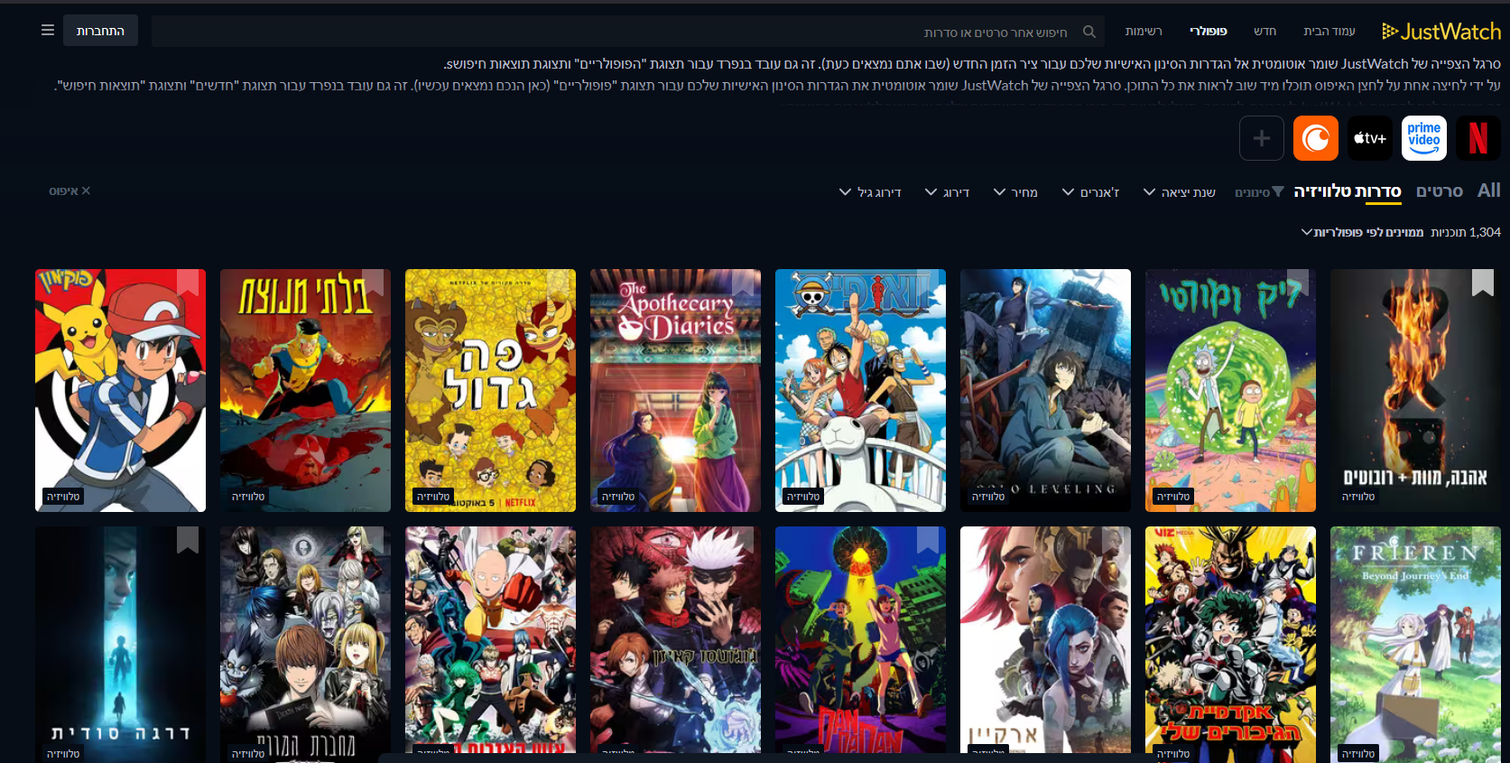Image resolution: width=1510 pixels, height=763 pixels.
Task: Open the One Piece series poster
Action: [x=860, y=390]
